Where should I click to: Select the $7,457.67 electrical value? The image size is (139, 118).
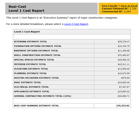click(x=124, y=87)
